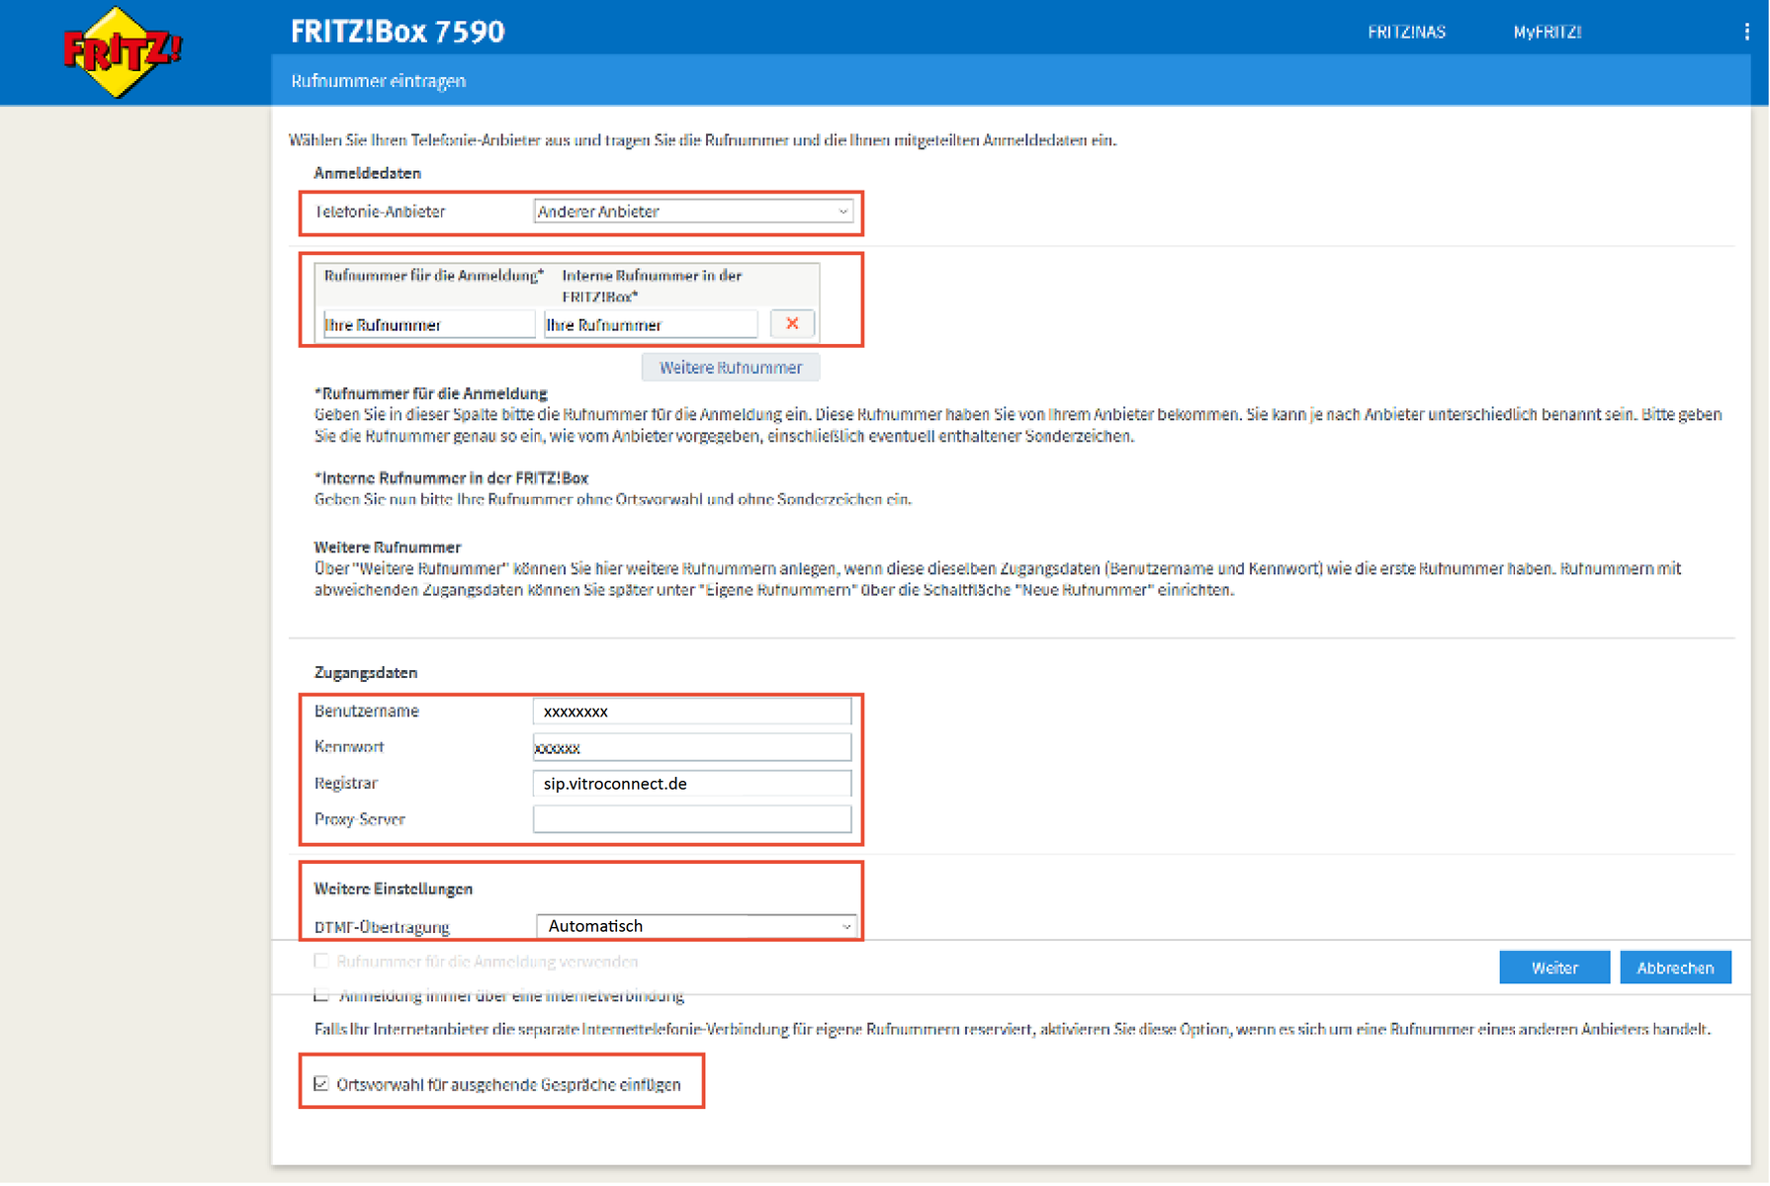Screen dimensions: 1770x1186
Task: Uncheck Ortsvorwahl für ausgehende Gespräche einfügen
Action: point(321,1084)
